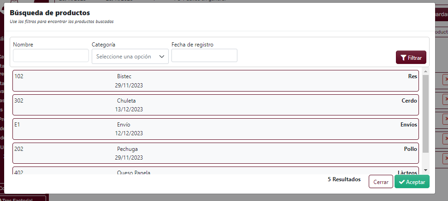Click the results list scrollbar up arrow
Viewport: 448px width, 201px height.
pos(426,71)
